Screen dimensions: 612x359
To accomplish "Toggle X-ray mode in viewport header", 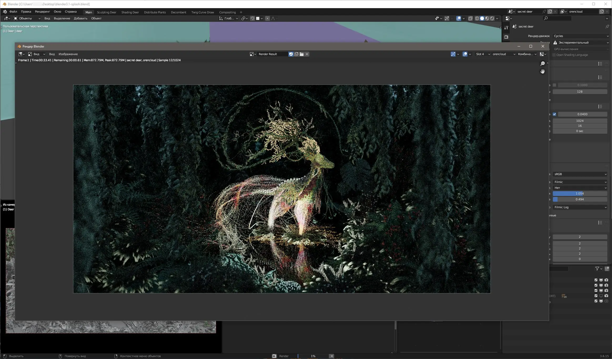I will [x=471, y=18].
